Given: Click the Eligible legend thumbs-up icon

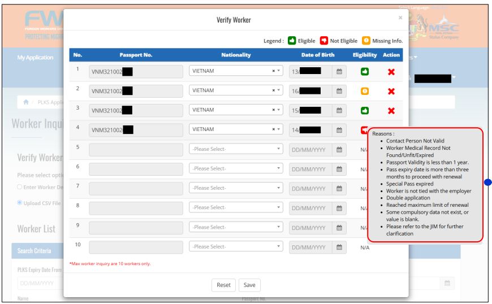Looking at the screenshot, I should 292,41.
